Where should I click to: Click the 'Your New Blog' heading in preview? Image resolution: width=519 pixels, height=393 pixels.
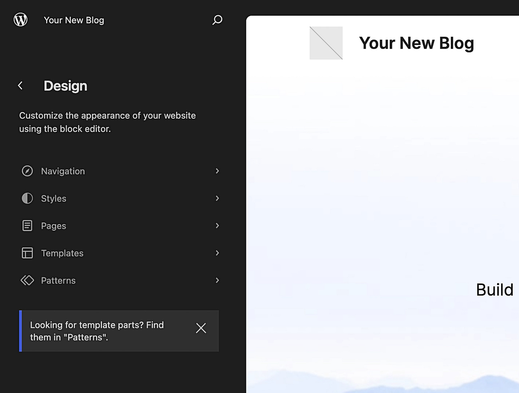(x=416, y=43)
